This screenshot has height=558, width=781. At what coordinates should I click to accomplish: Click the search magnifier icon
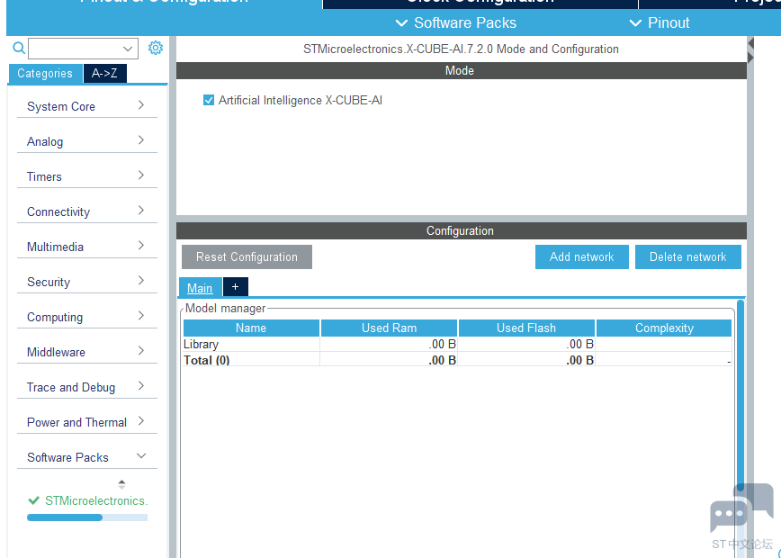[x=18, y=48]
